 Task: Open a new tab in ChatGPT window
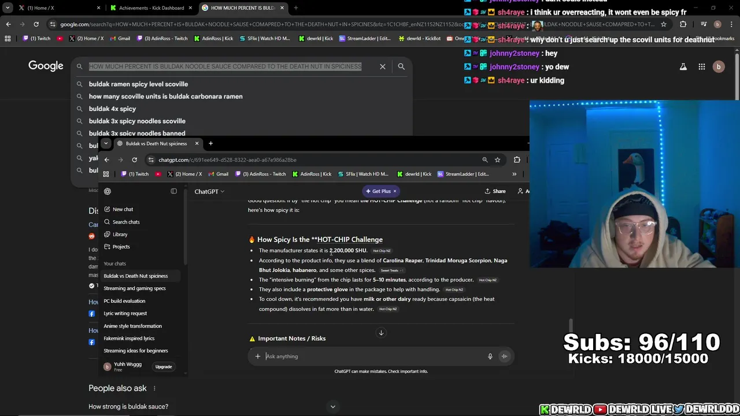point(210,143)
